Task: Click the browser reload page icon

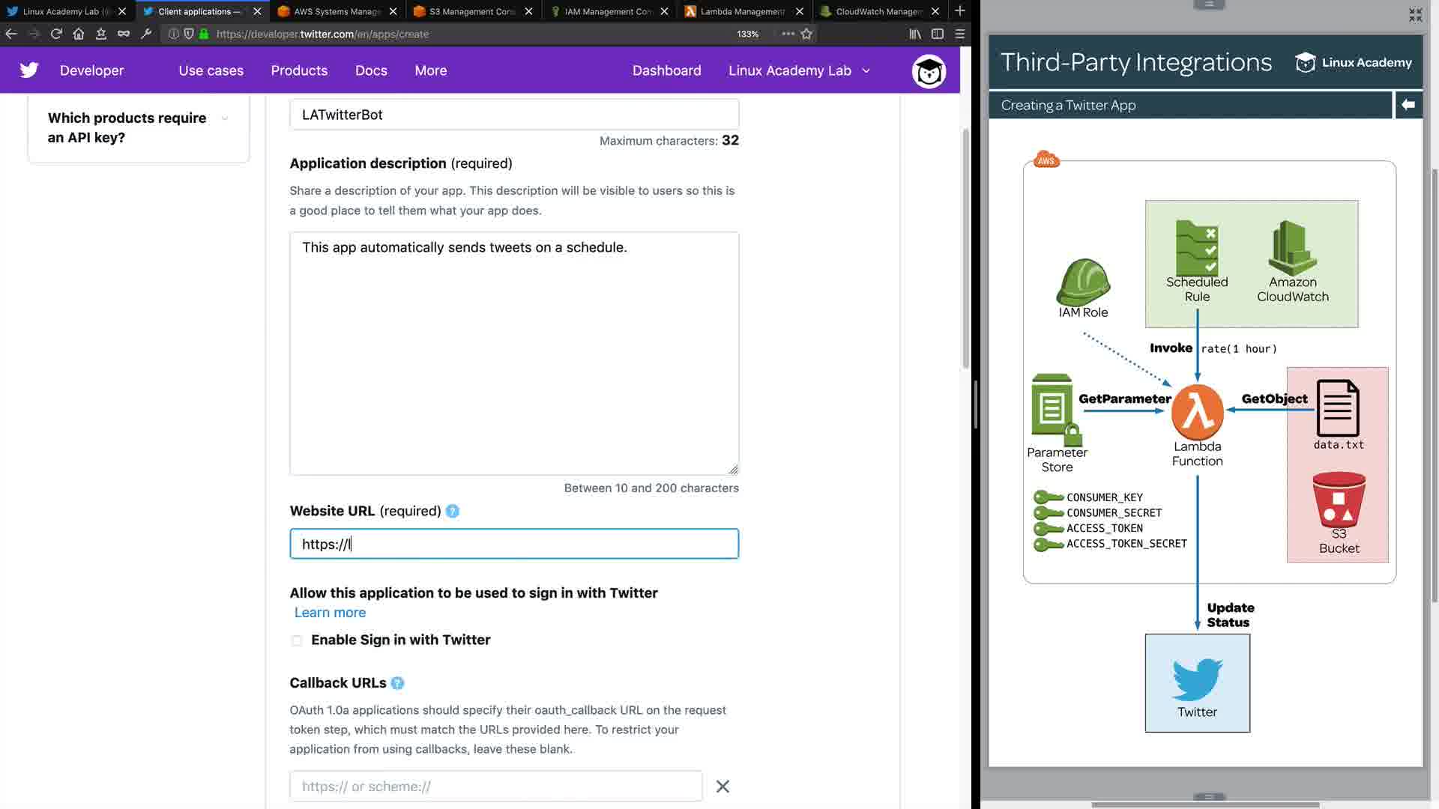Action: tap(56, 34)
